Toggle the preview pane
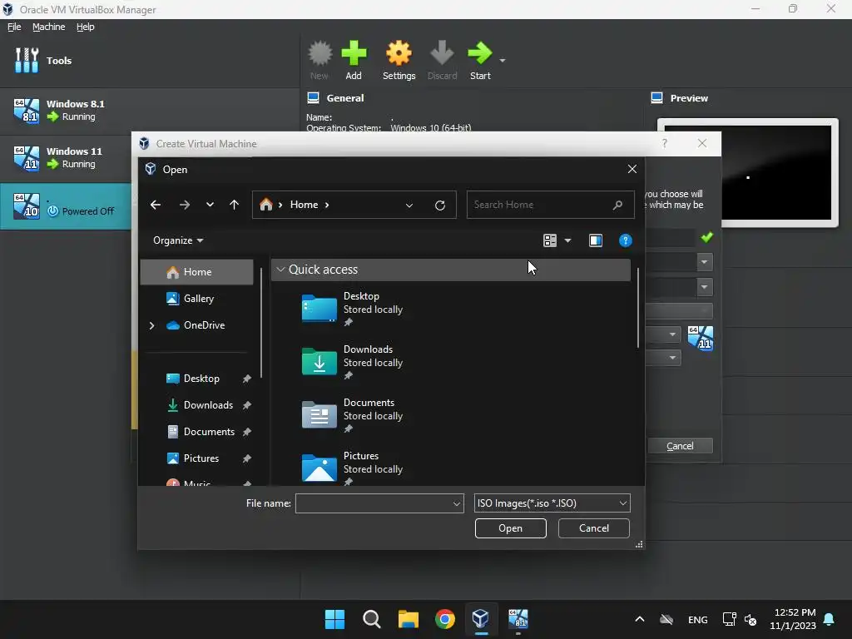852x639 pixels. (x=596, y=240)
